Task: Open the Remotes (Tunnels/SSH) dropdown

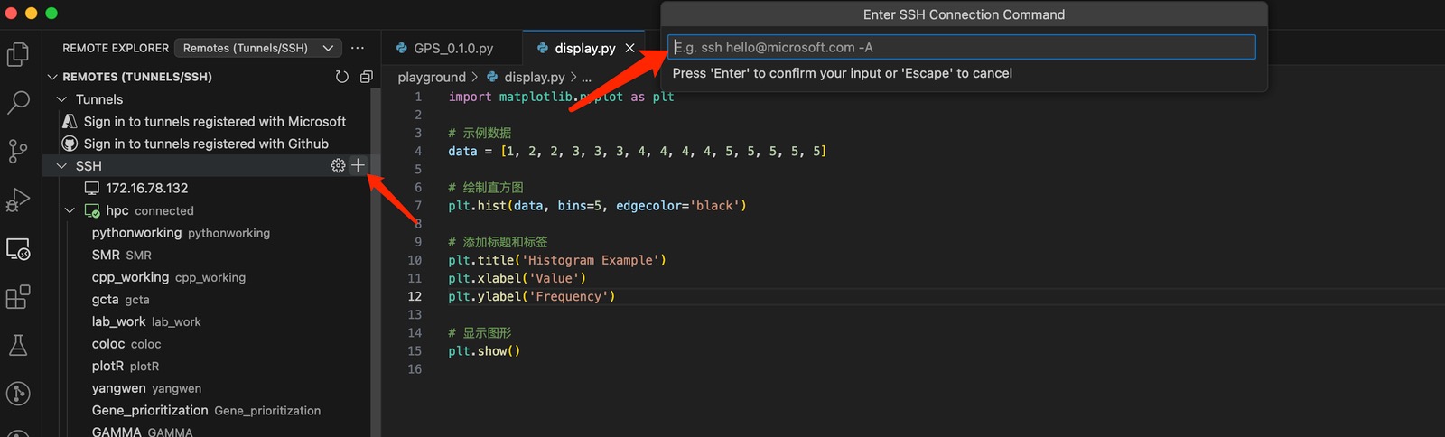Action: coord(257,48)
